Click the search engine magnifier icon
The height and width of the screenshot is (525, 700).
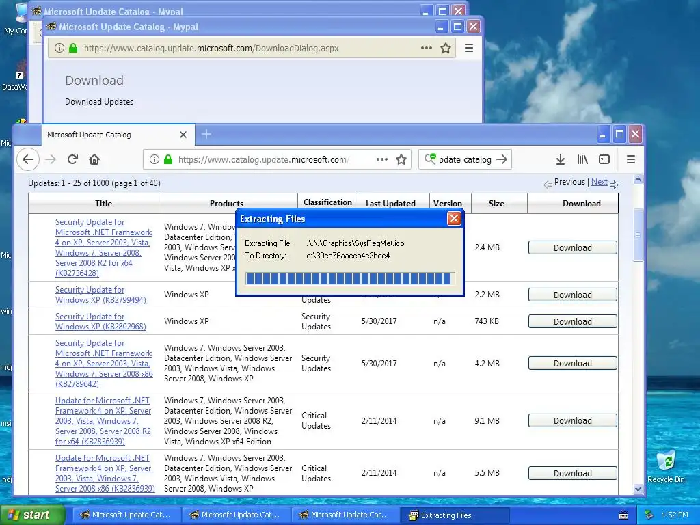[x=430, y=159]
